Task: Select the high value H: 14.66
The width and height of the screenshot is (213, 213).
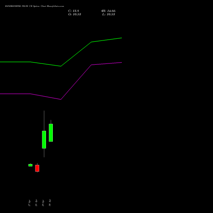Action: click(x=108, y=11)
